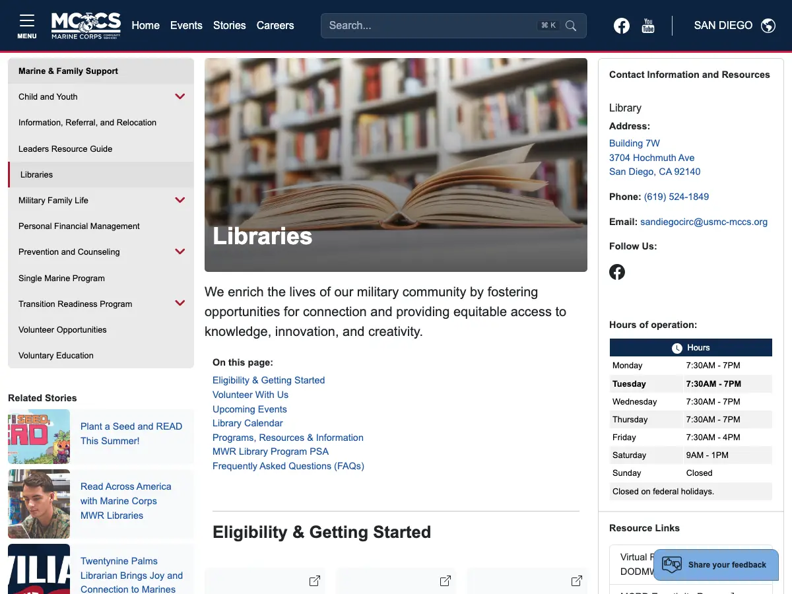Screen dimensions: 792x594
Task: Open external link icon on third card
Action: 577,581
